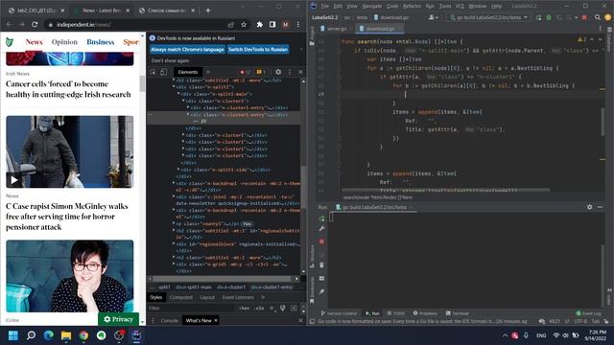Click DevTools yellow warning count badge
Image resolution: width=614 pixels, height=345 pixels.
coord(261,72)
